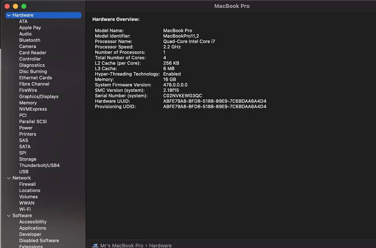Image resolution: width=376 pixels, height=248 pixels.
Task: Click the Hyper-Threading value Enabled
Action: [x=172, y=74]
